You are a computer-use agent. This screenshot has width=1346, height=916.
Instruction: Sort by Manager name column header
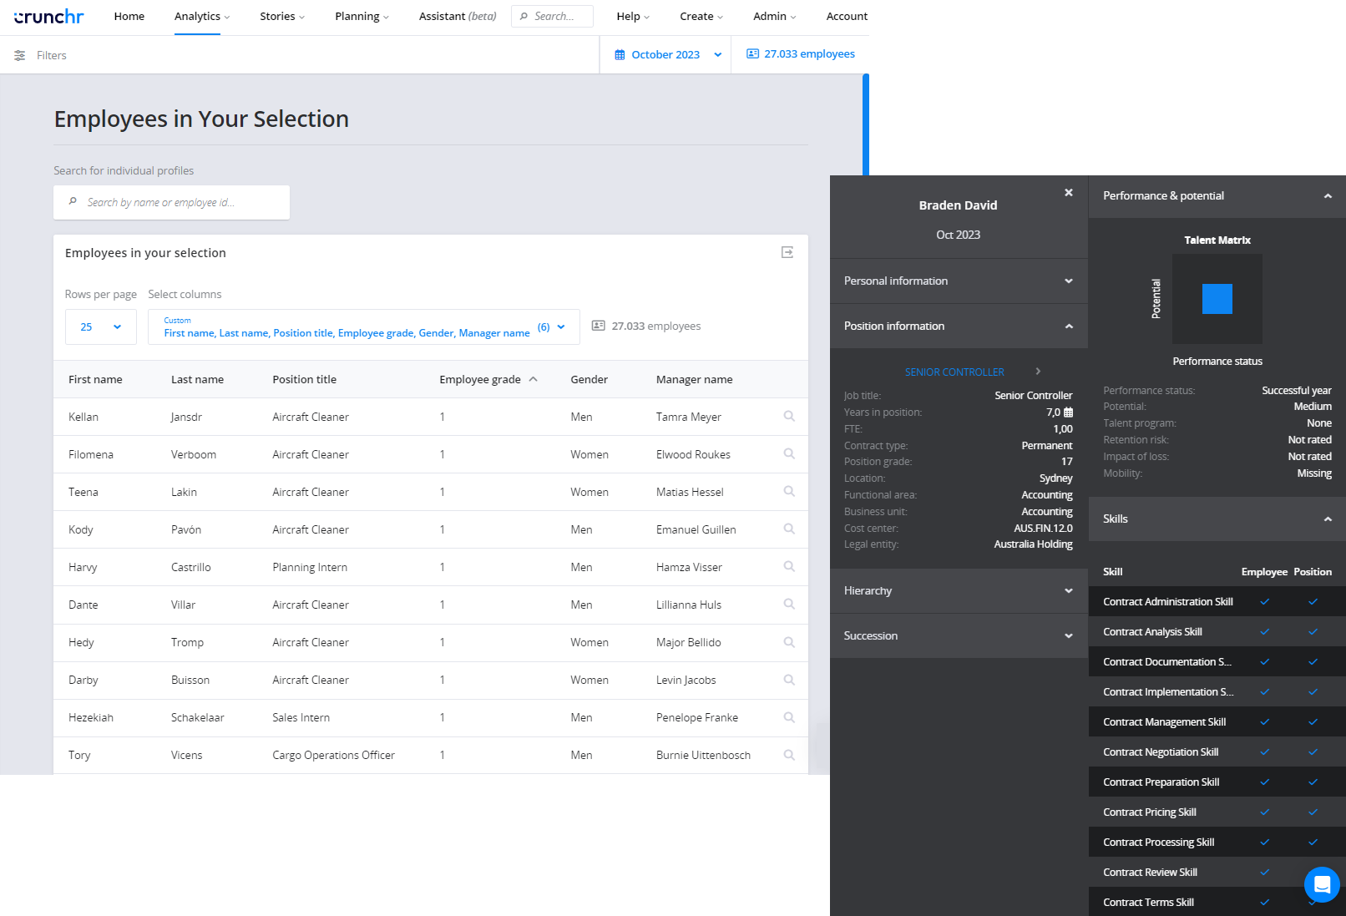(x=694, y=380)
